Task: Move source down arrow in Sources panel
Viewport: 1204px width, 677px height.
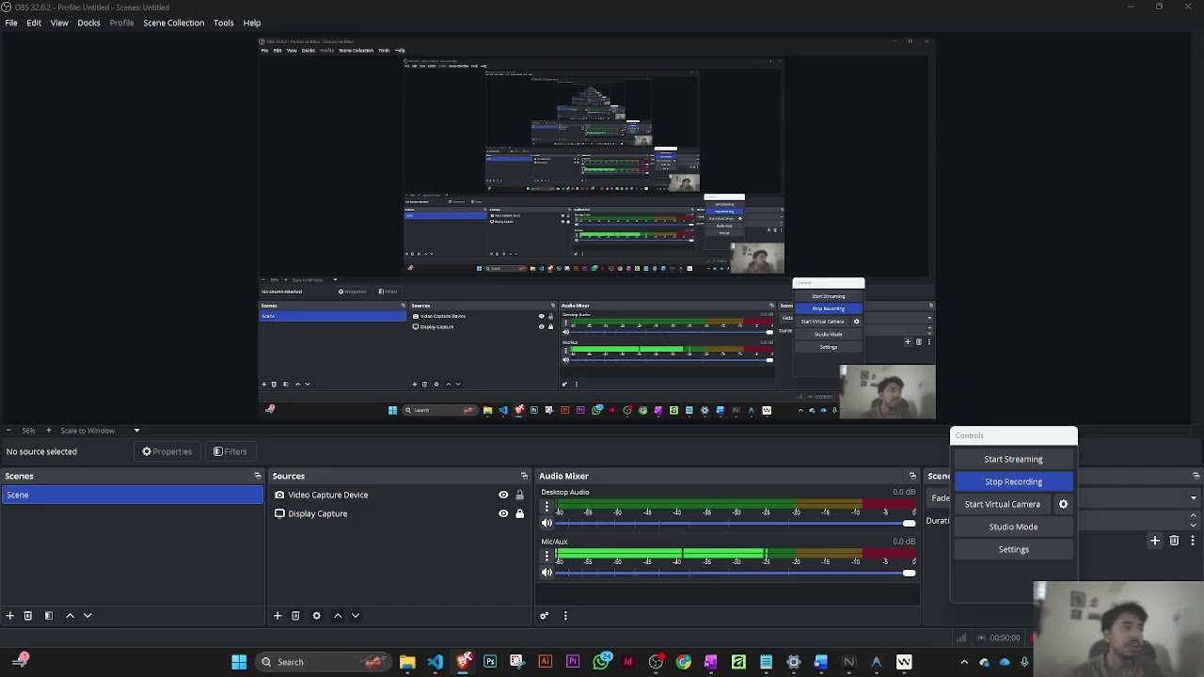Action: [356, 616]
